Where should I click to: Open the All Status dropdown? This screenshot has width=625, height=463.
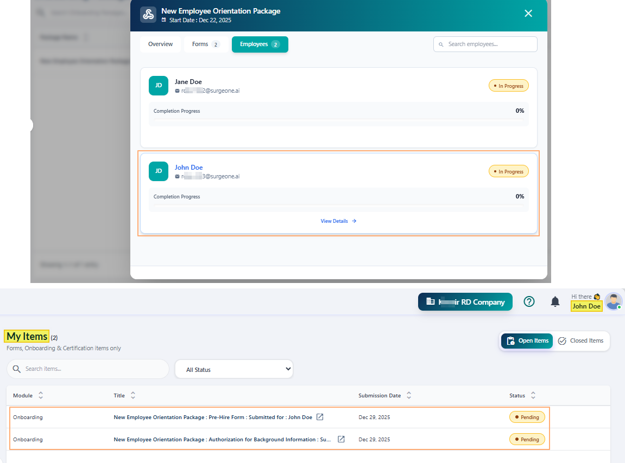coord(233,369)
